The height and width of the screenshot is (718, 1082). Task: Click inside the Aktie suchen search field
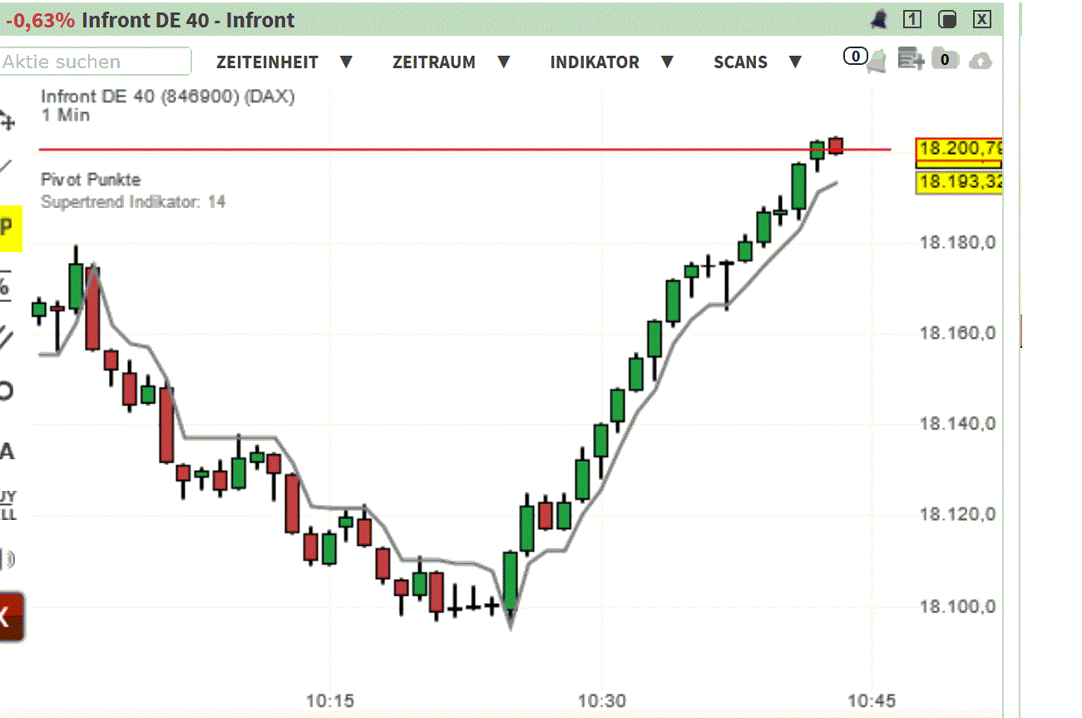96,61
